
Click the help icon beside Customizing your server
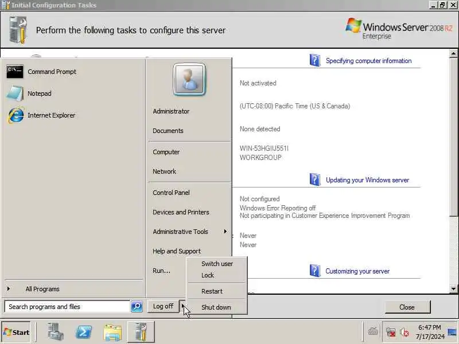(x=314, y=271)
